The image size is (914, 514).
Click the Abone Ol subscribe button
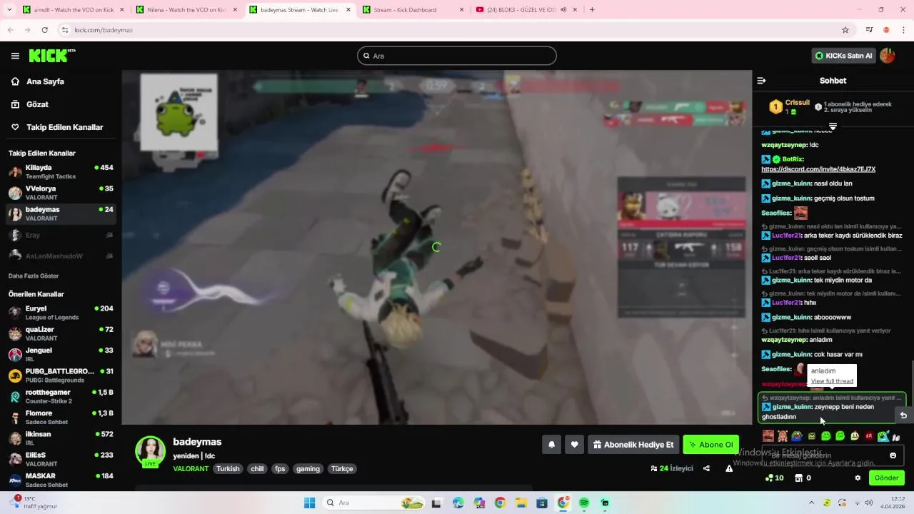[710, 445]
